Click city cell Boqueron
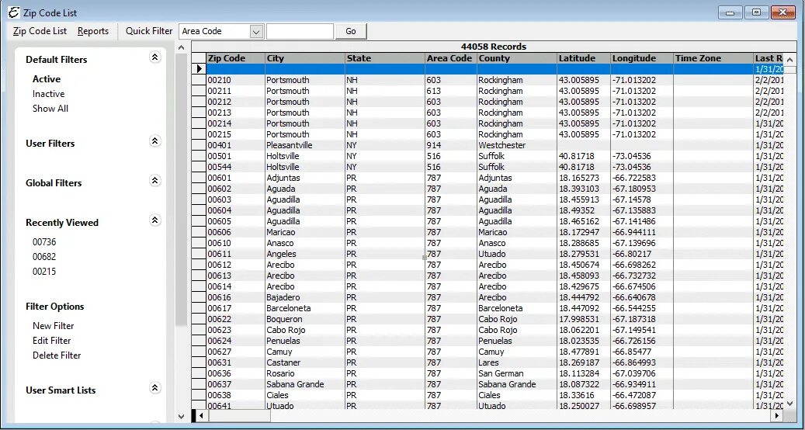 (x=305, y=319)
